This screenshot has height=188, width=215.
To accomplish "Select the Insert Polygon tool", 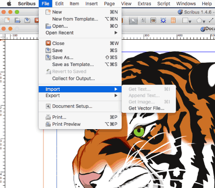I will coord(199,21).
